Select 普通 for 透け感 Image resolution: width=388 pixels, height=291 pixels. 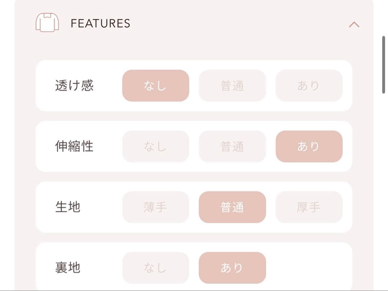pyautogui.click(x=232, y=85)
